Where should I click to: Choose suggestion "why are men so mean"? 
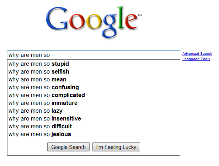(37, 80)
